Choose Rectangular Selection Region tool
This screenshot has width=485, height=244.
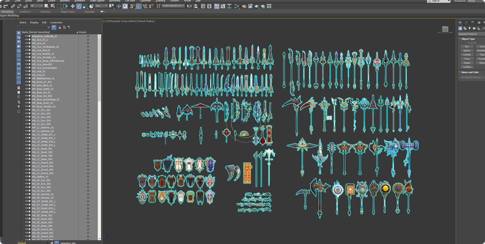point(59,6)
